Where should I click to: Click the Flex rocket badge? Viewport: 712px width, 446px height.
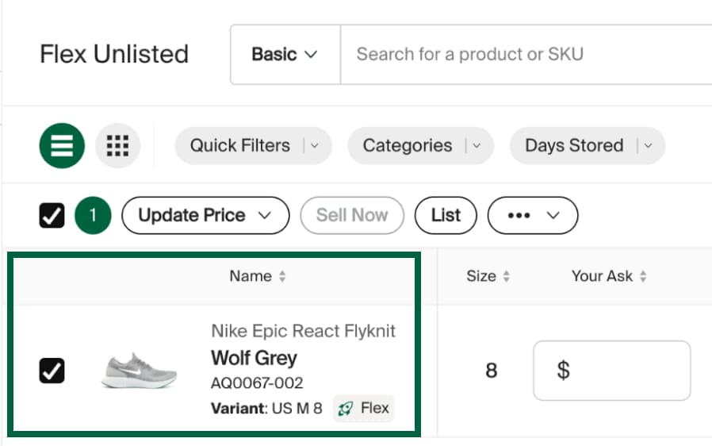pyautogui.click(x=364, y=408)
